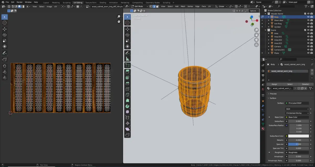Select the Loop Cut tool
Viewport: 315px width, 167px height.
127,89
